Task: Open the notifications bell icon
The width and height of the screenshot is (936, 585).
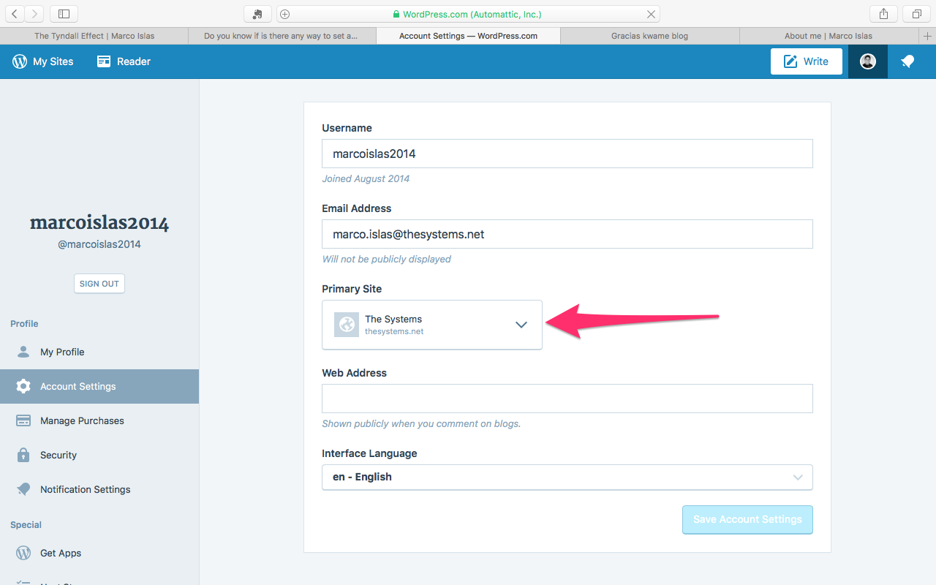Action: point(907,61)
